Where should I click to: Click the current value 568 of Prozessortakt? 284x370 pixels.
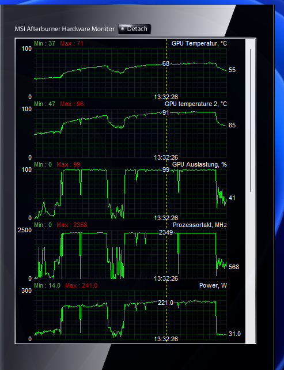(234, 267)
